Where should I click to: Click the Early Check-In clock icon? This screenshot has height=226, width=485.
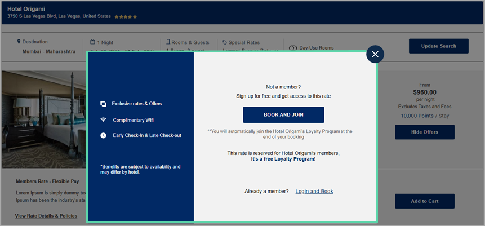click(103, 135)
